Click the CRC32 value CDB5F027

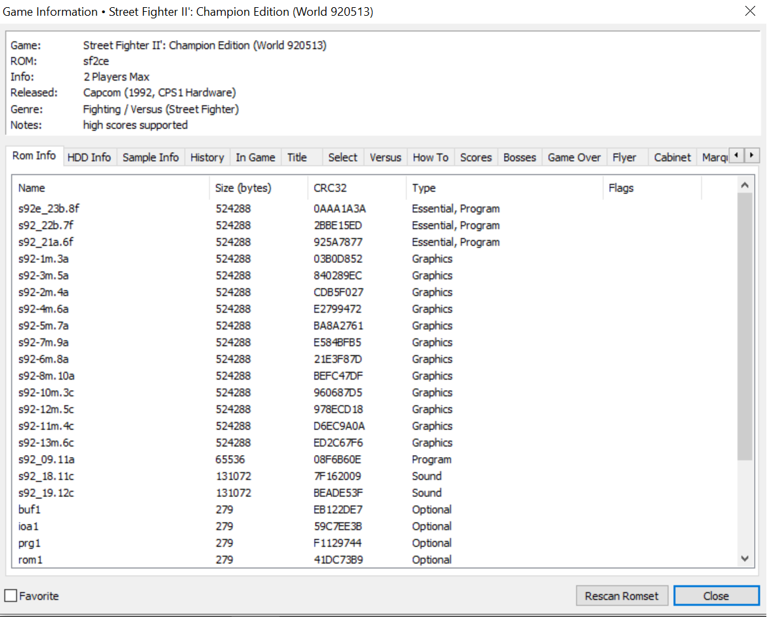pos(339,292)
